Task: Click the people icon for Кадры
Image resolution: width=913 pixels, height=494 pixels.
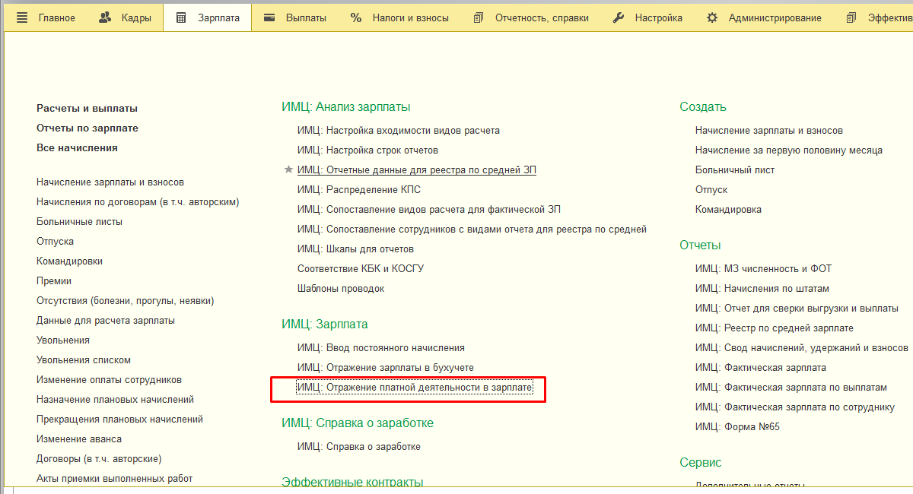Action: coord(106,17)
